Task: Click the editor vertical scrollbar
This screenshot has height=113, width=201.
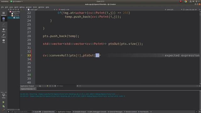Action: click(x=200, y=47)
